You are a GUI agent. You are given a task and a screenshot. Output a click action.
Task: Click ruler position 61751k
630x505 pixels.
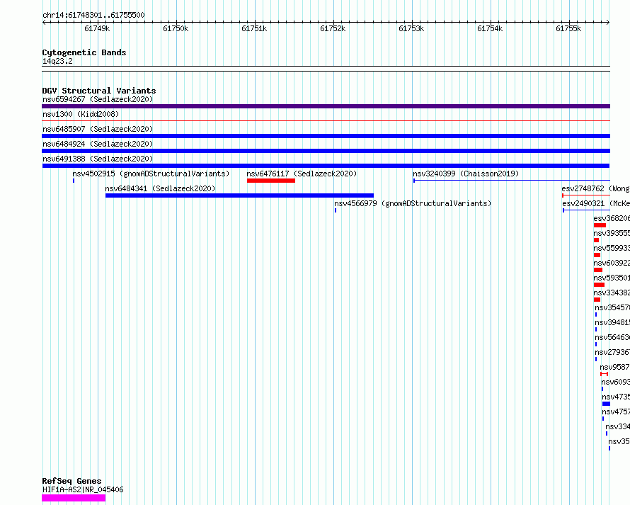click(x=254, y=28)
